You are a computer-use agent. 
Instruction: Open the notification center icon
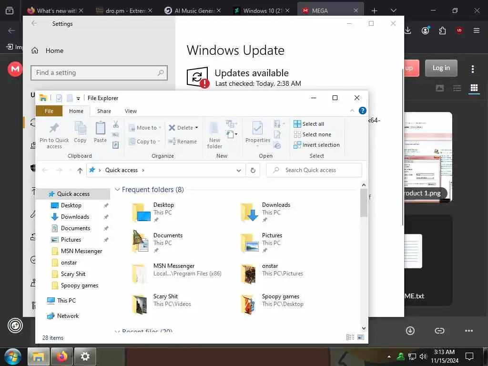pos(469,356)
